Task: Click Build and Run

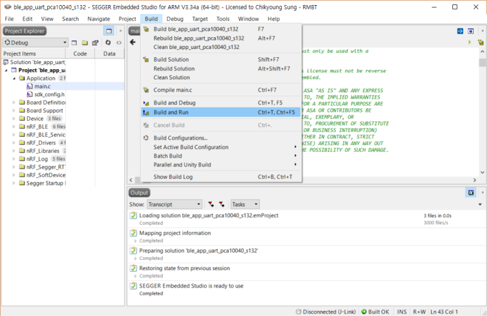Action: point(221,113)
